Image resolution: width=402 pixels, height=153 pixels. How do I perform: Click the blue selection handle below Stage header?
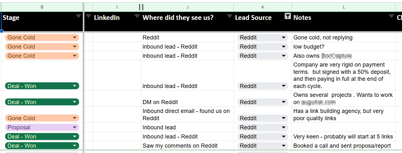coord(2,31)
